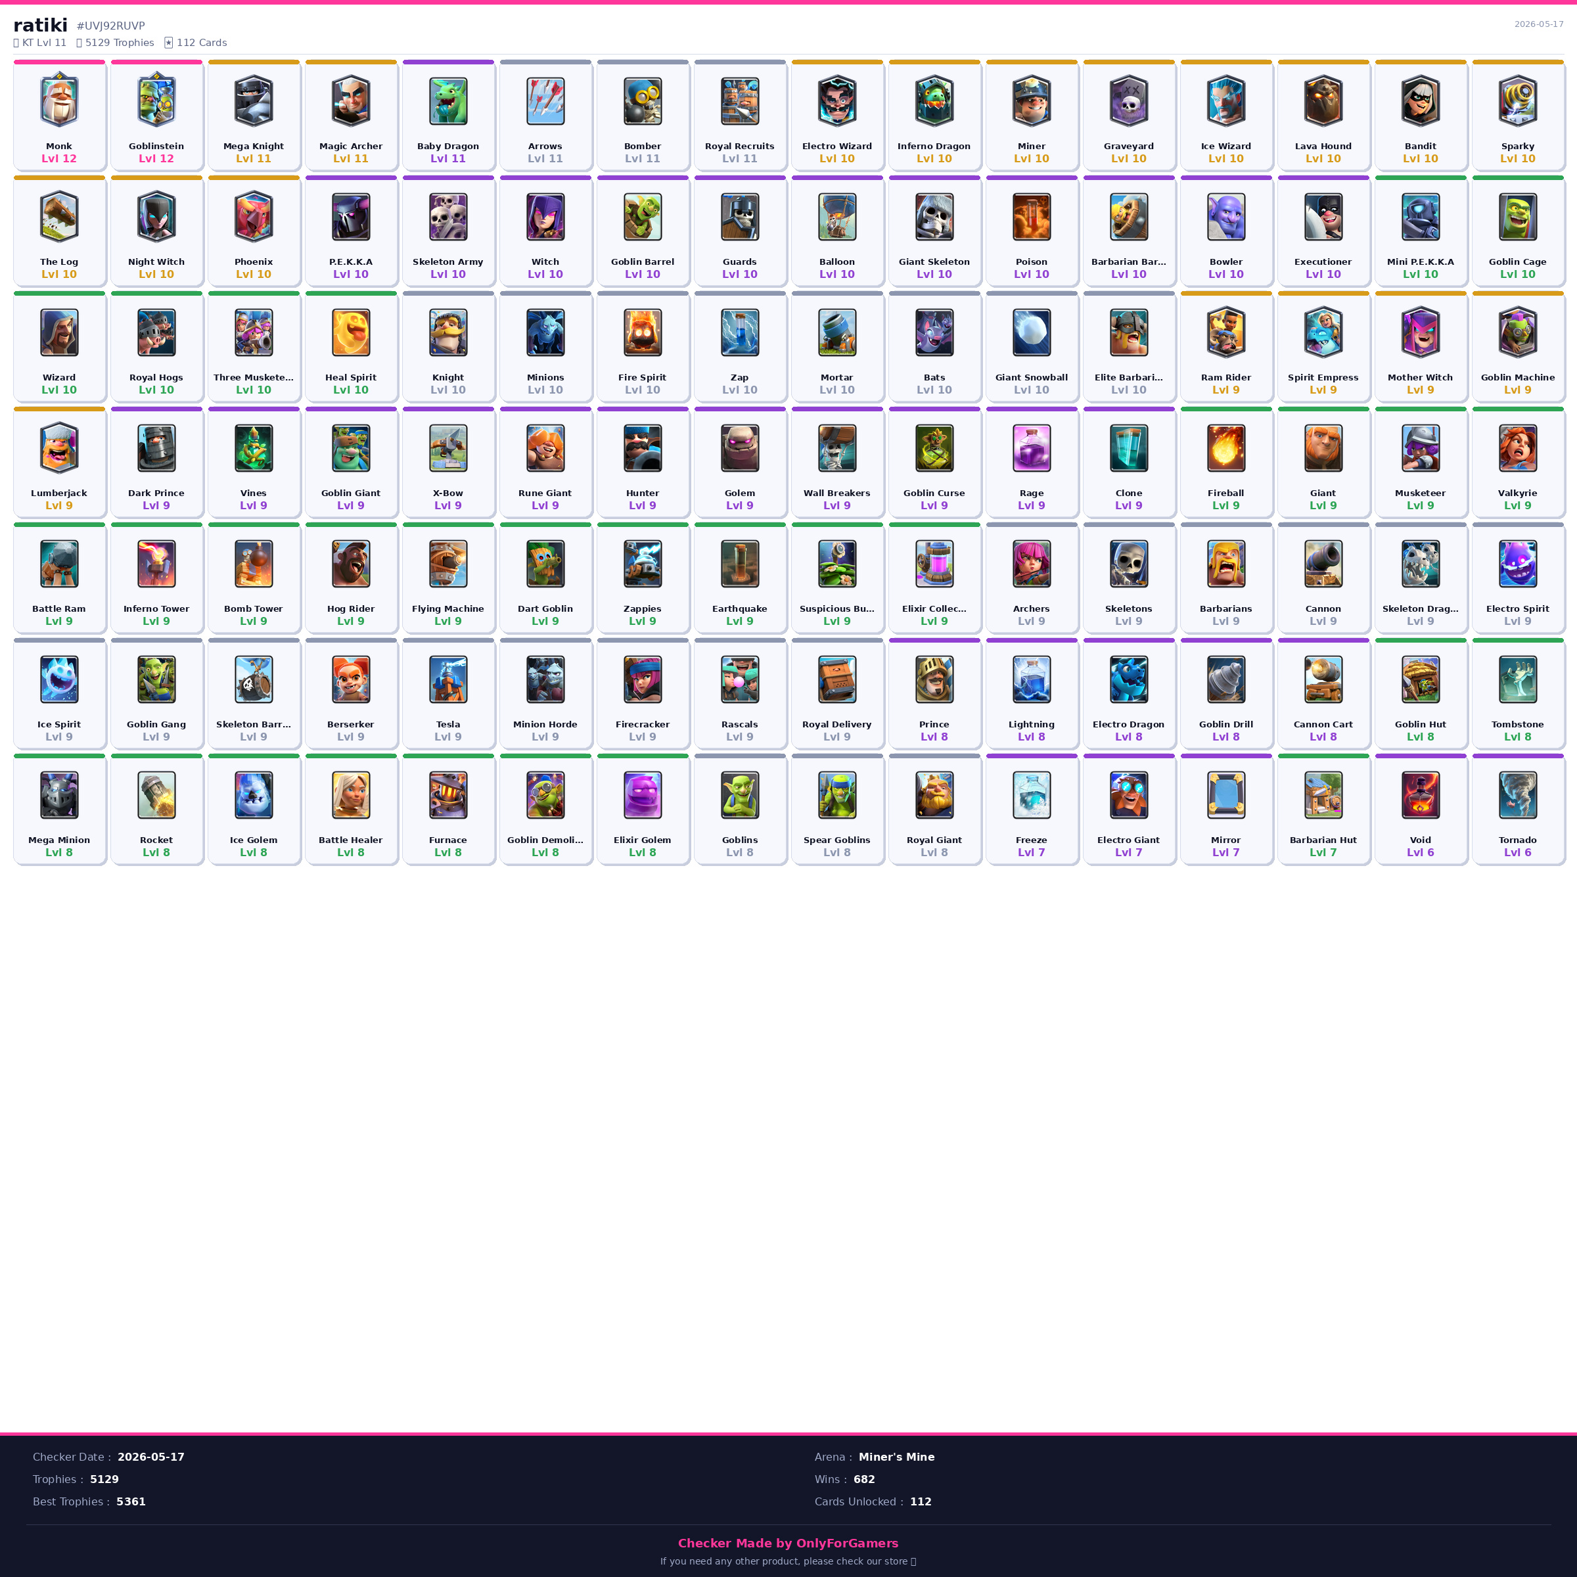The width and height of the screenshot is (1577, 1577).
Task: Click the Balloon card icon
Action: click(x=838, y=216)
